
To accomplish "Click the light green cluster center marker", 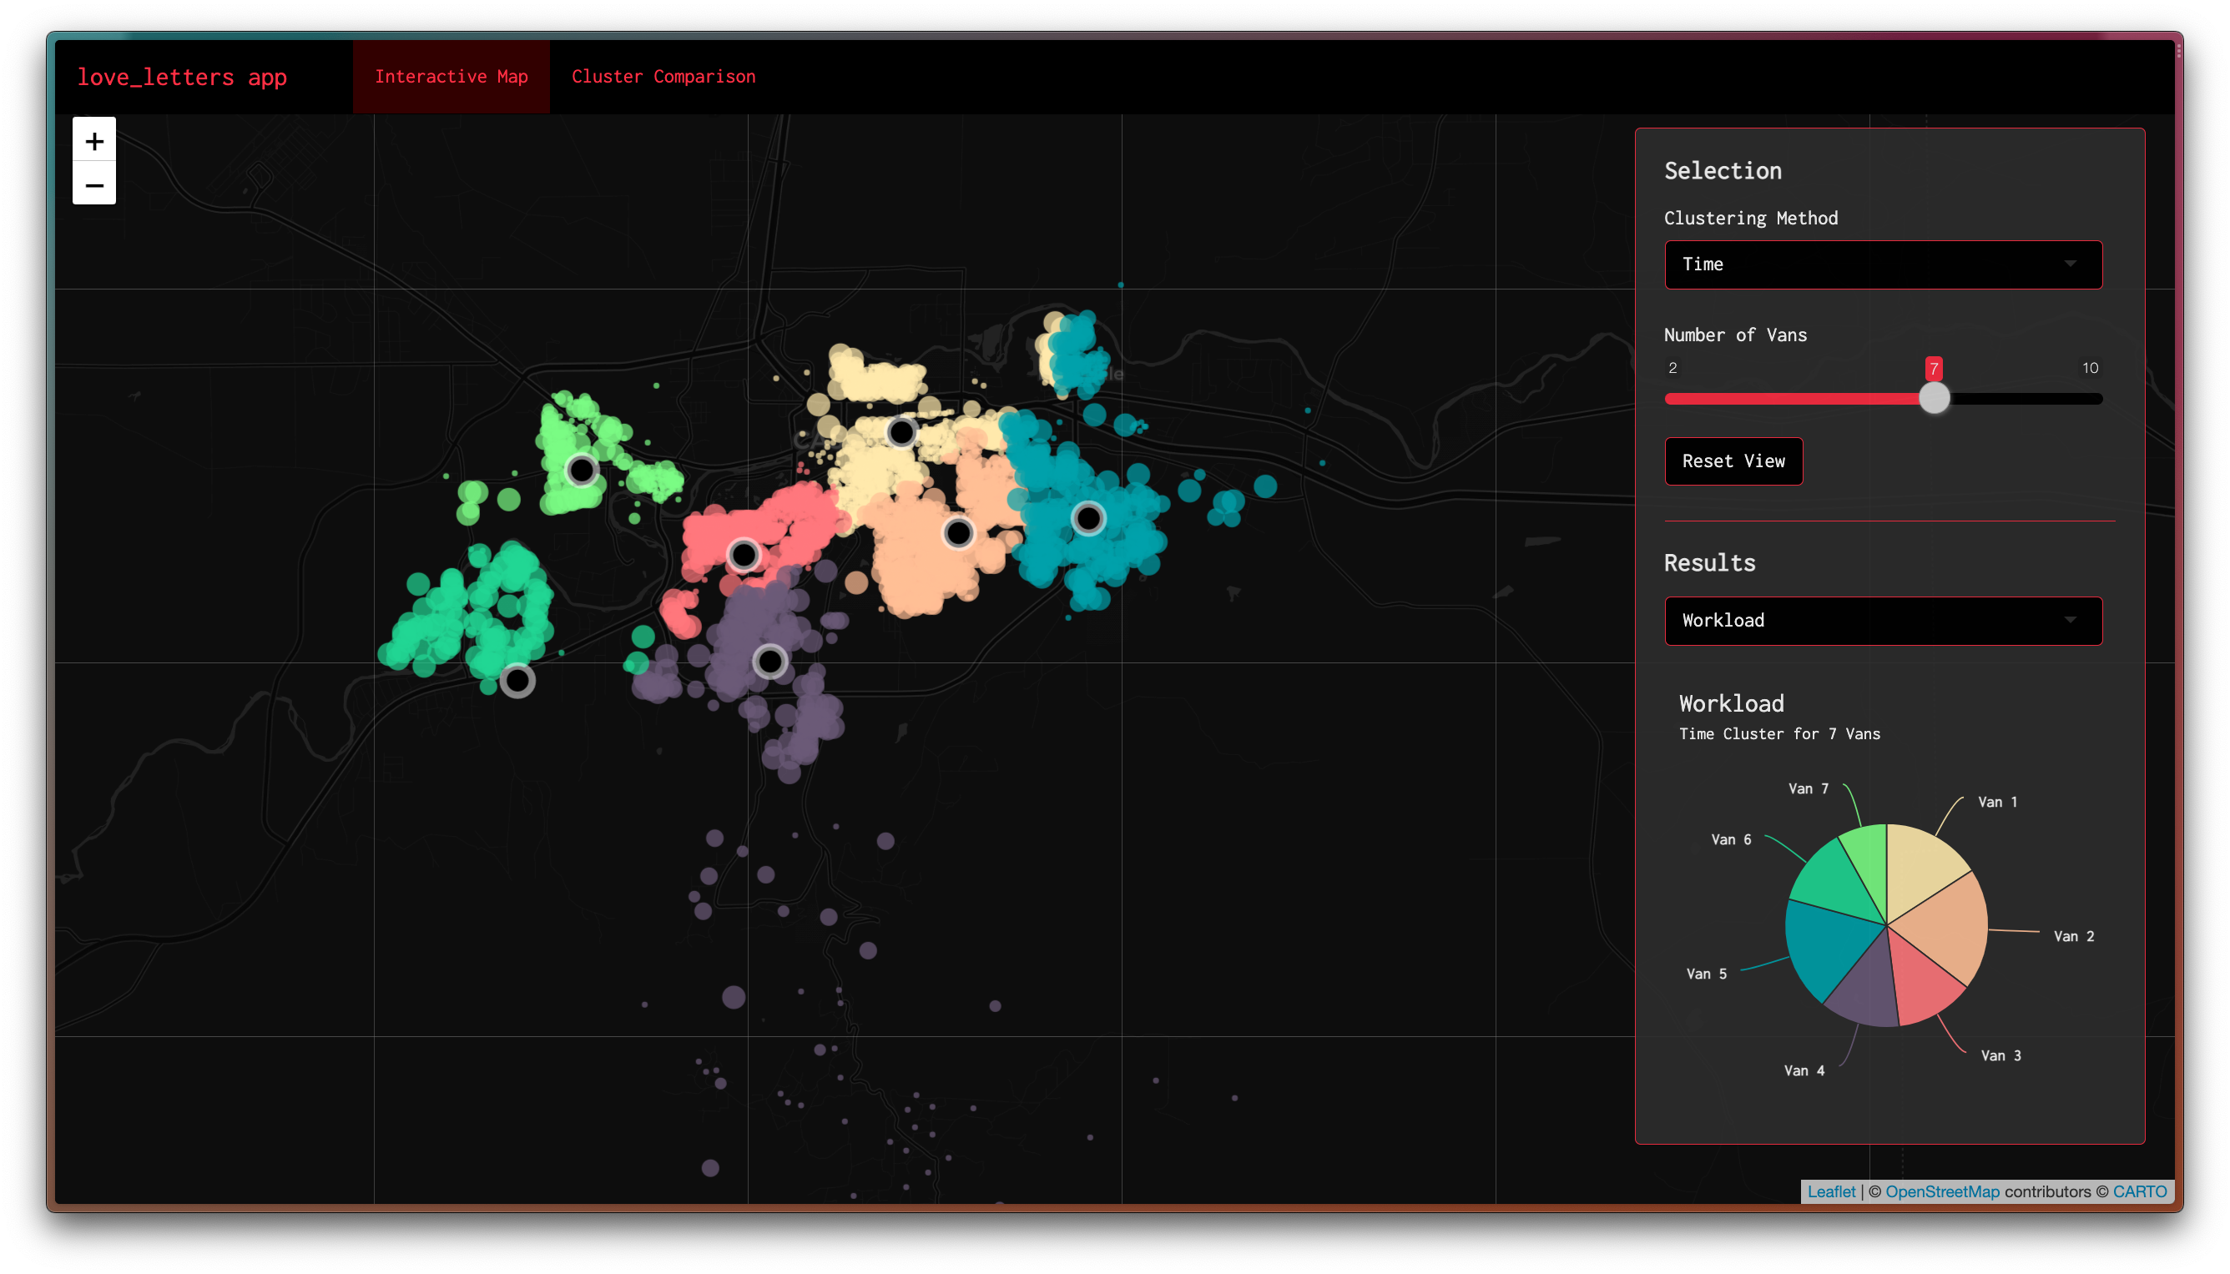I will [x=581, y=470].
